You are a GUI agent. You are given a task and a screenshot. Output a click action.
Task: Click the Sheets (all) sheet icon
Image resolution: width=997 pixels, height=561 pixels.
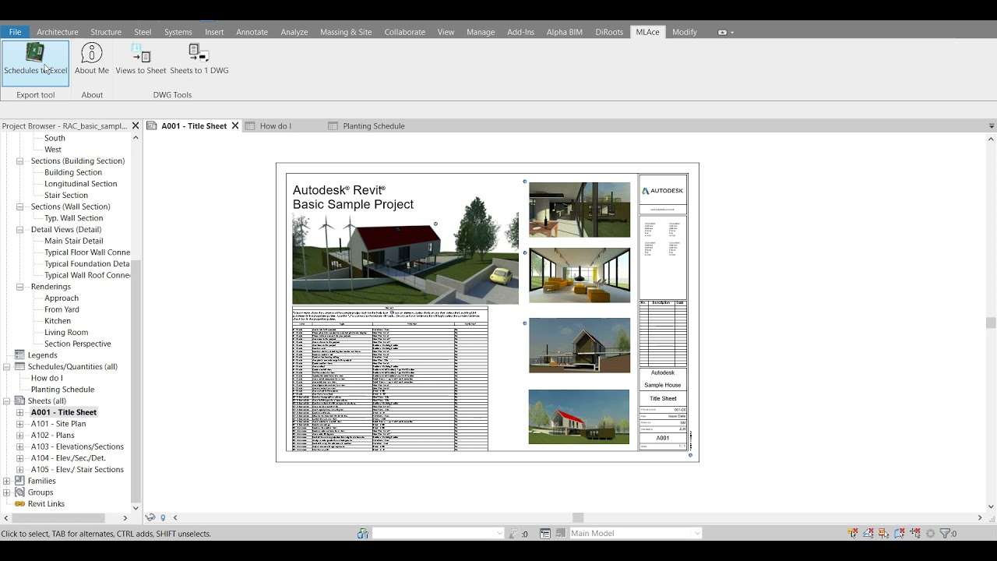pos(20,400)
